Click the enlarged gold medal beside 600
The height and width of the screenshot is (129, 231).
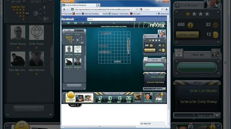pyautogui.click(x=190, y=25)
